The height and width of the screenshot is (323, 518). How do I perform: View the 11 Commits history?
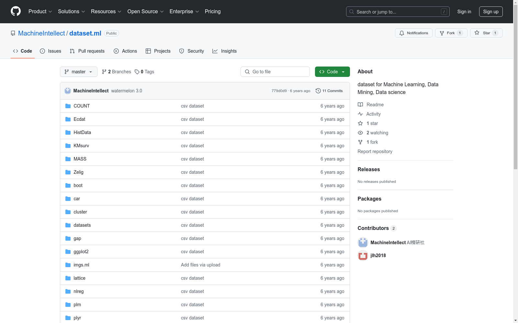pyautogui.click(x=329, y=91)
